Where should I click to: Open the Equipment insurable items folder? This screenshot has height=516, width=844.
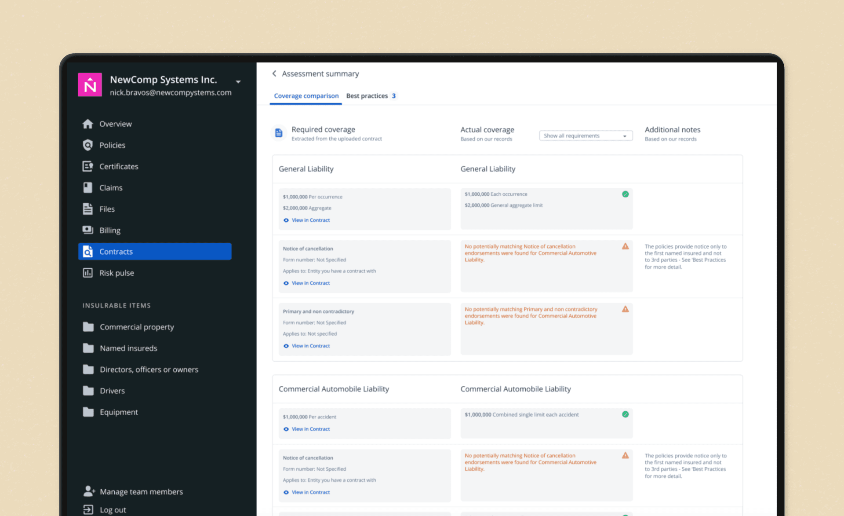tap(118, 412)
